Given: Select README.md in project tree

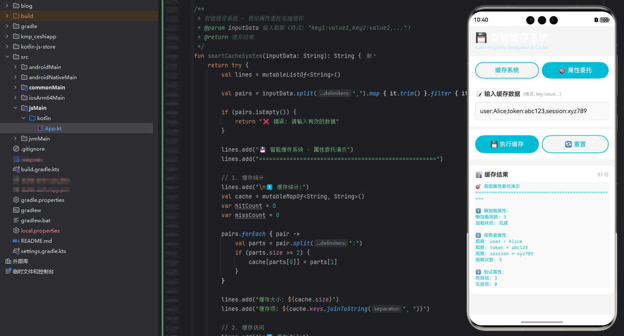Looking at the screenshot, I should [36, 241].
